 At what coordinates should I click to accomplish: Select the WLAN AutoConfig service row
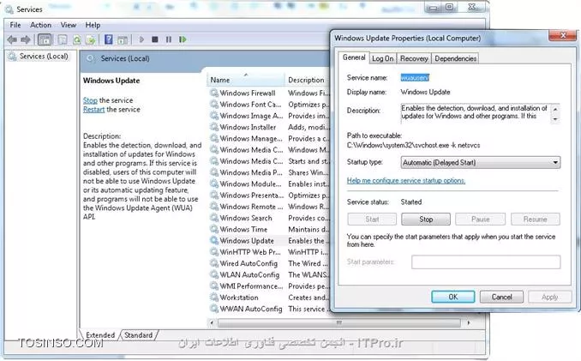coord(269,274)
